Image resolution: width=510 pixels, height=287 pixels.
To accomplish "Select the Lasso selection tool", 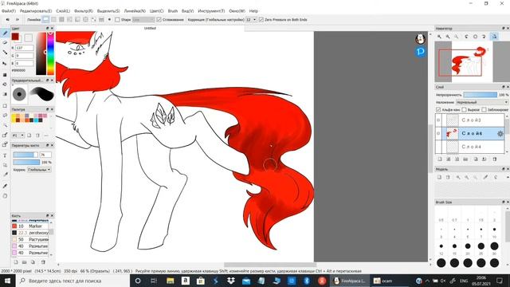I will (x=5, y=115).
